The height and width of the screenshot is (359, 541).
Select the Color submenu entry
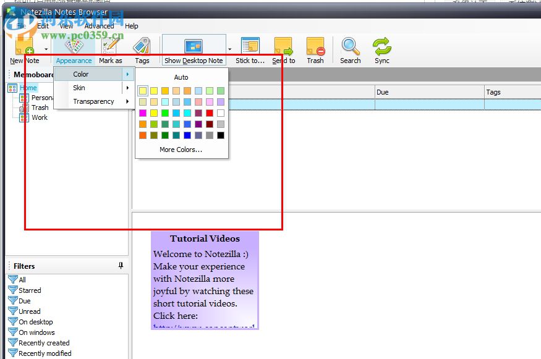tap(93, 74)
